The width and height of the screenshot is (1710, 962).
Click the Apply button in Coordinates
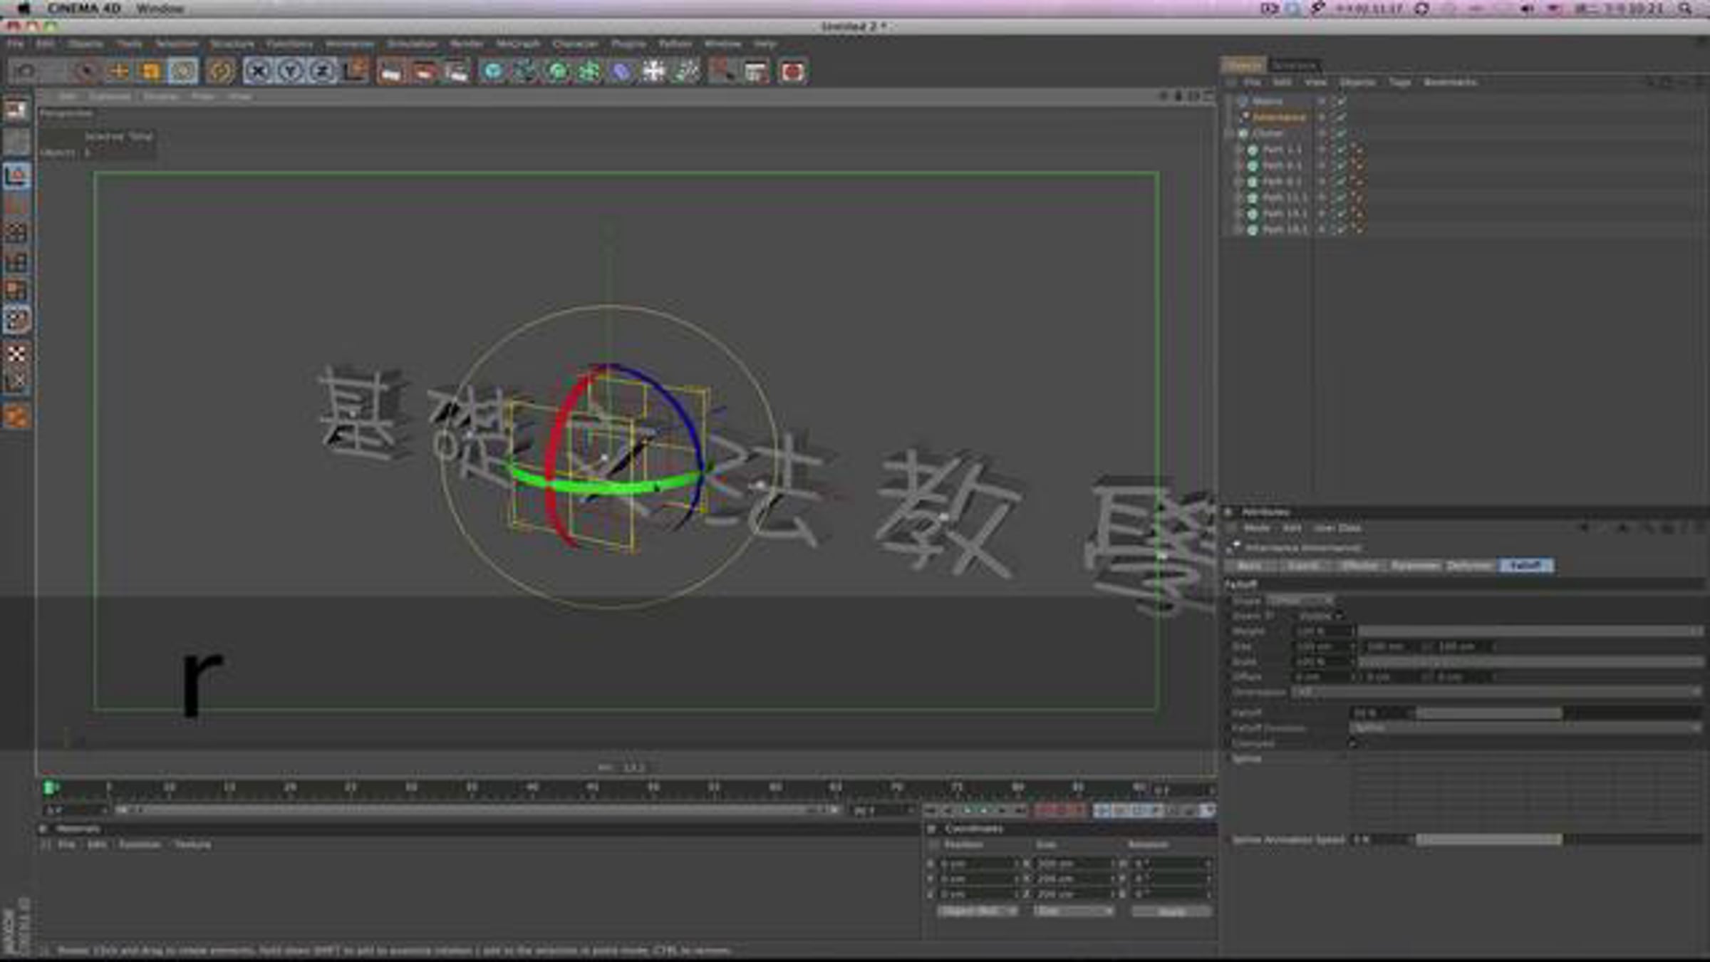click(x=1171, y=911)
